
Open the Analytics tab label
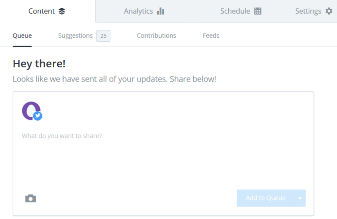[138, 11]
